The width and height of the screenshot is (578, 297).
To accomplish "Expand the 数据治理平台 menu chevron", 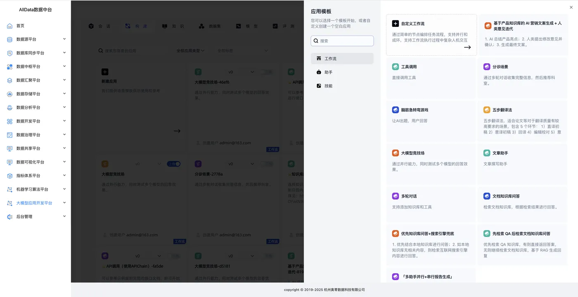I will (x=64, y=134).
